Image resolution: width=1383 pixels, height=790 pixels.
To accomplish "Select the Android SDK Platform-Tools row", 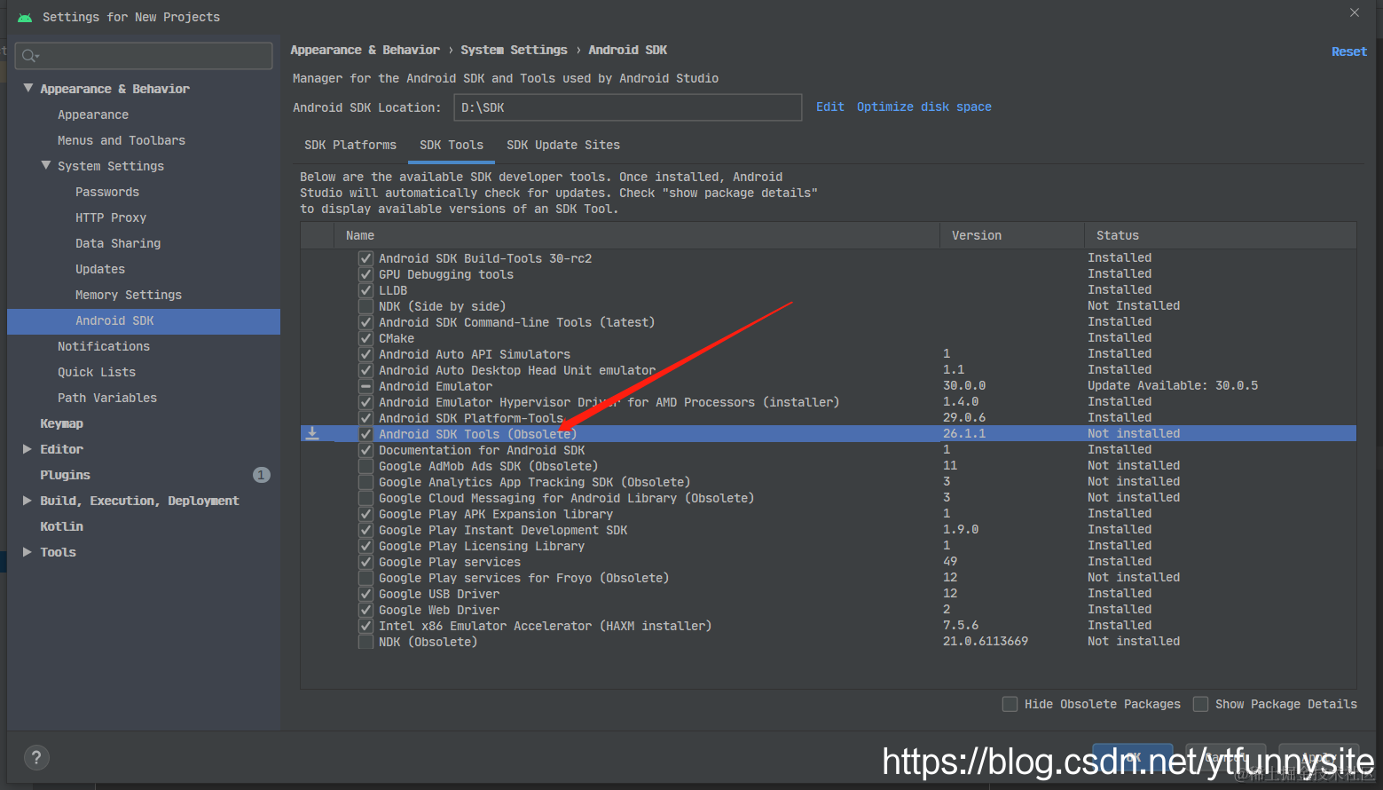I will [828, 418].
